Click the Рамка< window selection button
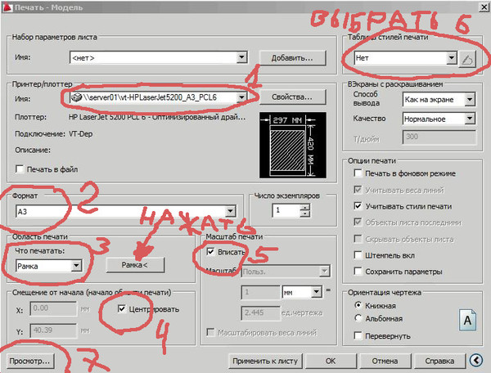491x373 pixels. 135,265
